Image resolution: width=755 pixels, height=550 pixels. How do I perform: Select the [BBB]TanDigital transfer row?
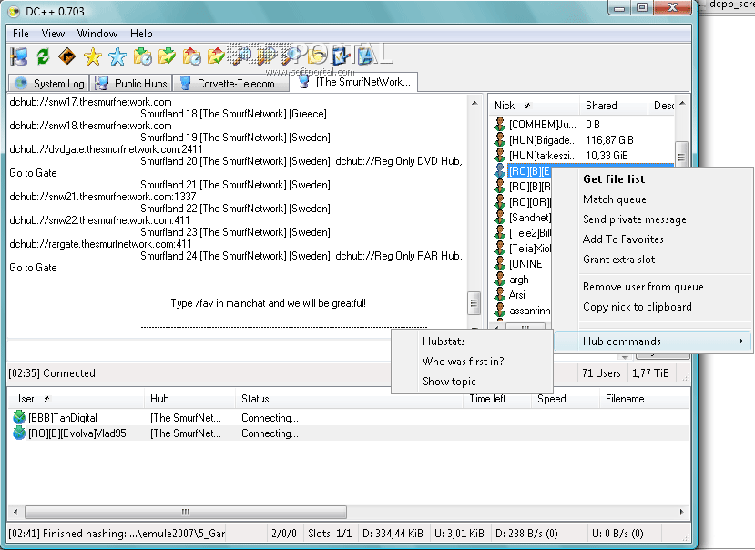tap(348, 418)
